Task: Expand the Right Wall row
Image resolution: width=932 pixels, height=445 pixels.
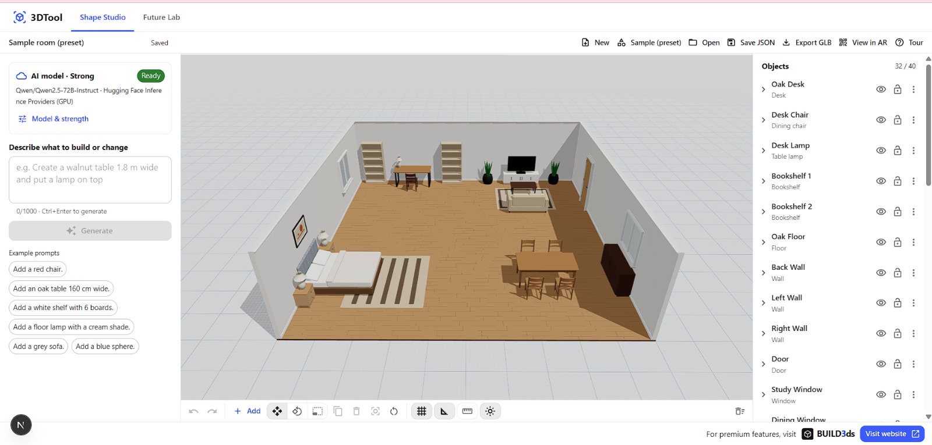Action: (x=764, y=334)
